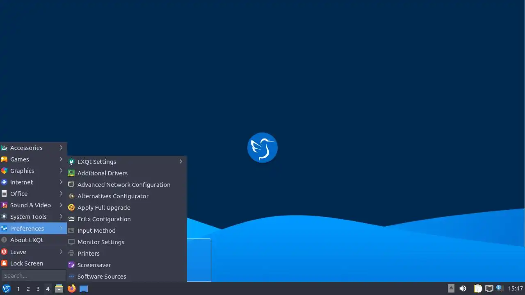525x295 pixels.
Task: Click the Alternatives Configurator icon
Action: 71,196
